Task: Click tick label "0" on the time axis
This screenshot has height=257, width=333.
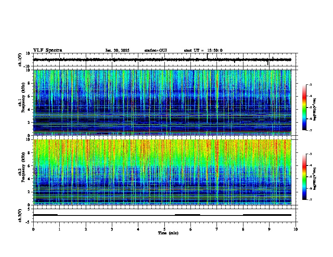Action: pyautogui.click(x=33, y=229)
